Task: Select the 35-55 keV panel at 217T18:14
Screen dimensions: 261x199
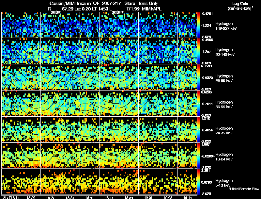Action: [x=11, y=103]
